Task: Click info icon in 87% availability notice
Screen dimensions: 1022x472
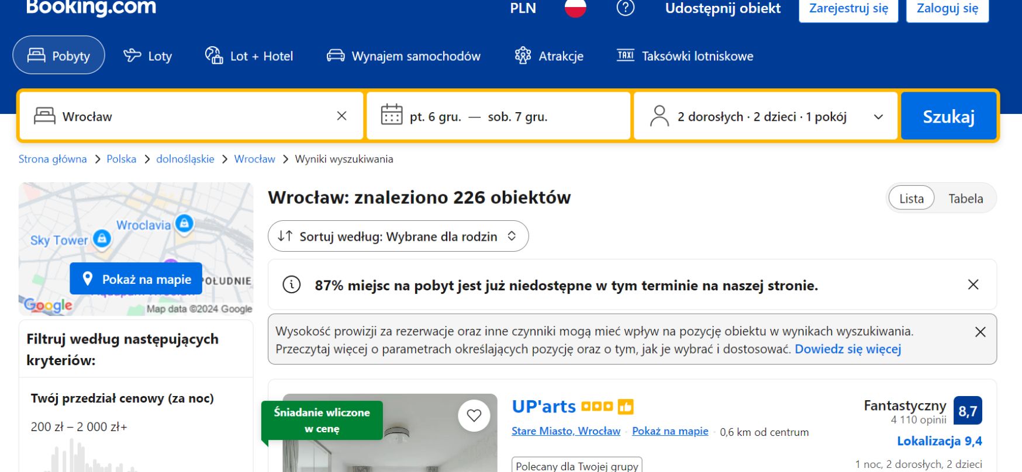Action: coord(292,284)
